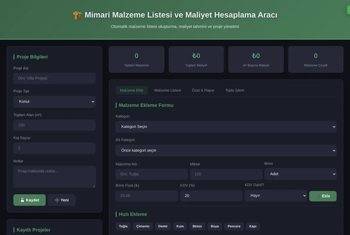Quick add Boya material
This screenshot has width=350, height=235.
pyautogui.click(x=215, y=226)
